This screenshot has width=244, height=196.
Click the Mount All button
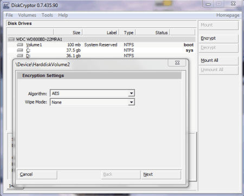[x=219, y=60]
